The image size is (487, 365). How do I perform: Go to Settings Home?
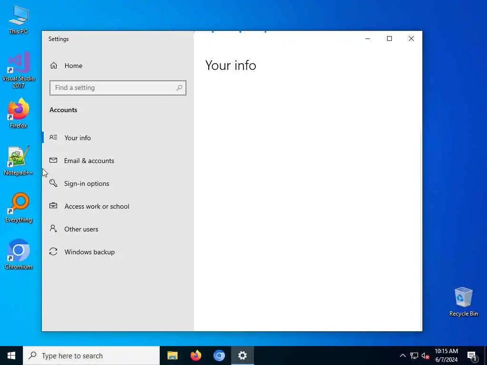point(118,66)
